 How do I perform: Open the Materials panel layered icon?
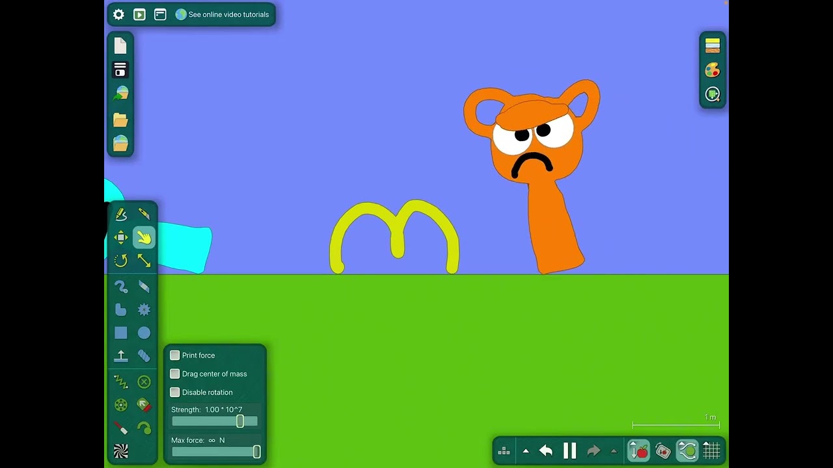point(713,45)
